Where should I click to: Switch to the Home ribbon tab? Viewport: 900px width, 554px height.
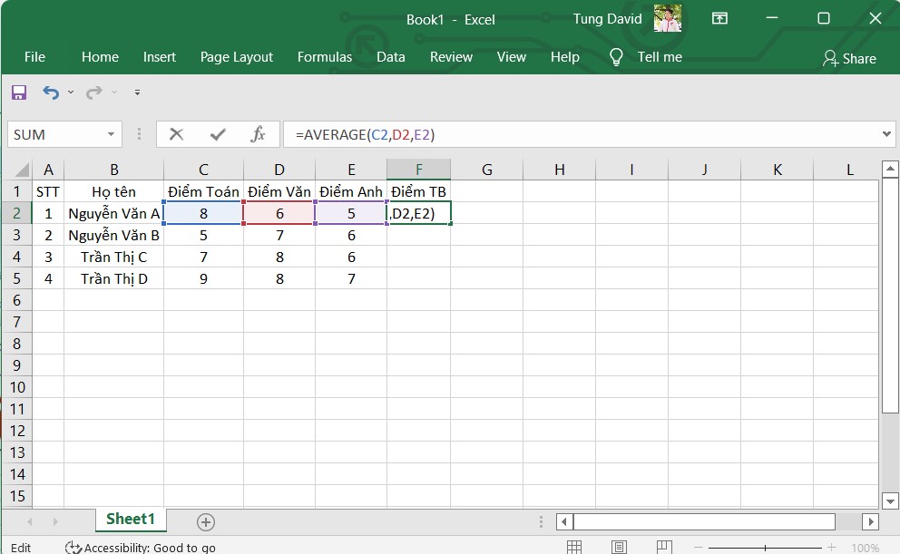pos(100,57)
